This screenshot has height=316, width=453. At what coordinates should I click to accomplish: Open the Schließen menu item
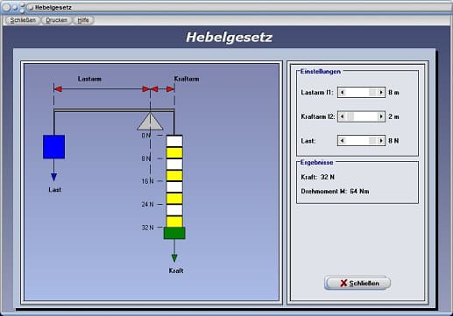[x=23, y=20]
